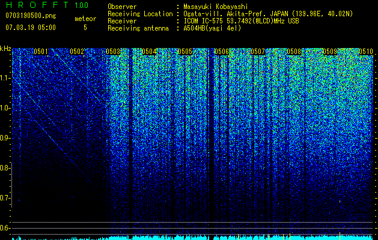Click the 0509 time marker
378x240 pixels.
tap(330, 52)
